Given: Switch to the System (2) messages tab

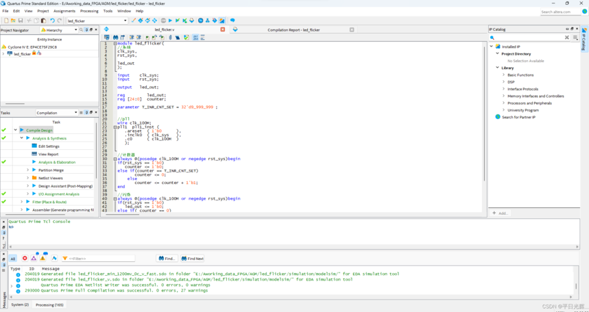Looking at the screenshot, I should click(x=19, y=305).
